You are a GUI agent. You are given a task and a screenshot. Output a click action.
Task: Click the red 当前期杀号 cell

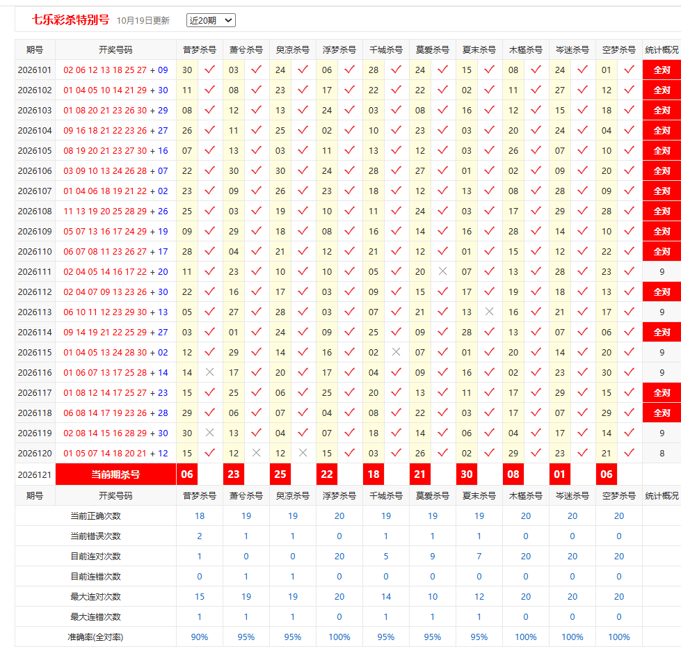pos(115,474)
